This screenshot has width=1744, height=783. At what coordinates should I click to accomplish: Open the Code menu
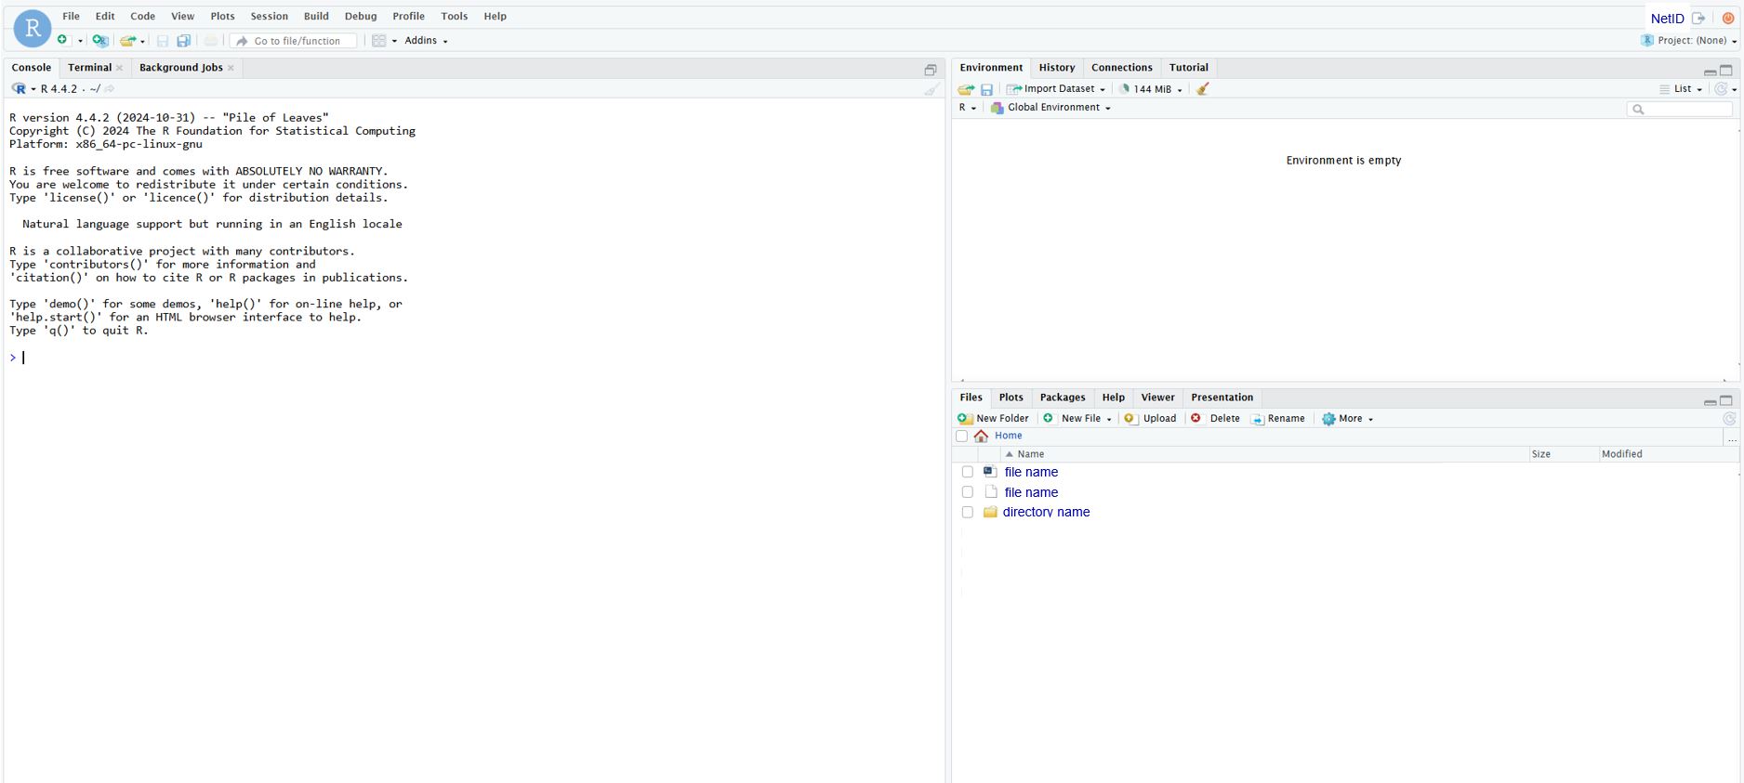coord(142,16)
